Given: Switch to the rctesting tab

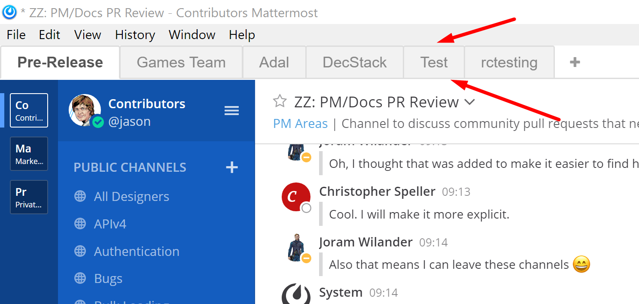Looking at the screenshot, I should point(509,63).
